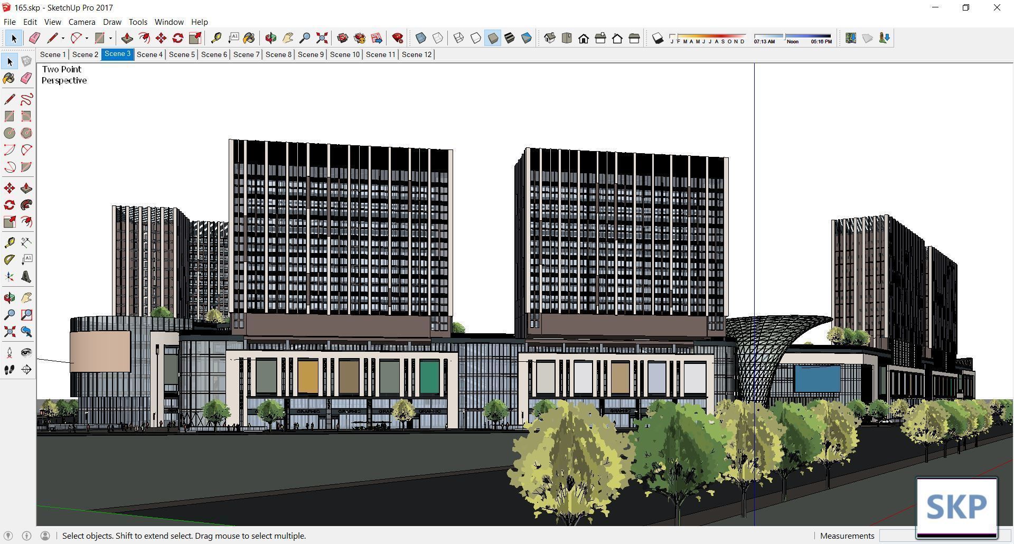Choose the Circle tool in left toolbar
This screenshot has height=544, width=1014.
pos(10,133)
